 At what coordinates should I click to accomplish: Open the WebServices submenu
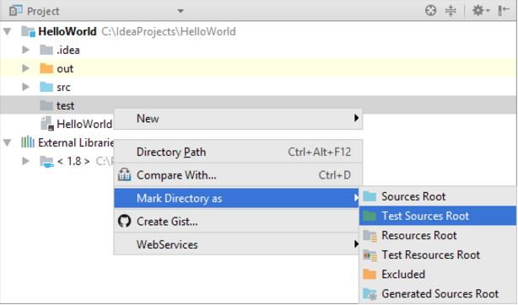click(236, 244)
